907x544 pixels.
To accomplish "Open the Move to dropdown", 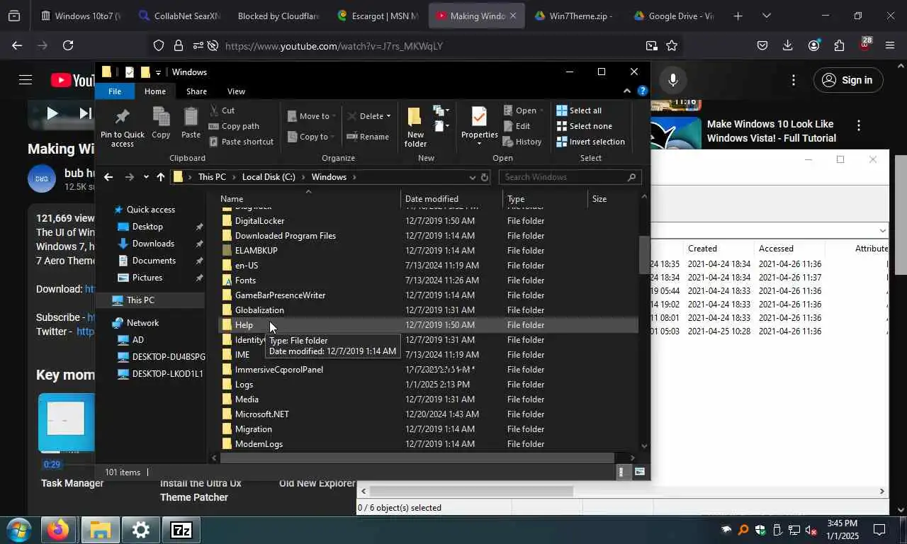I will [312, 116].
